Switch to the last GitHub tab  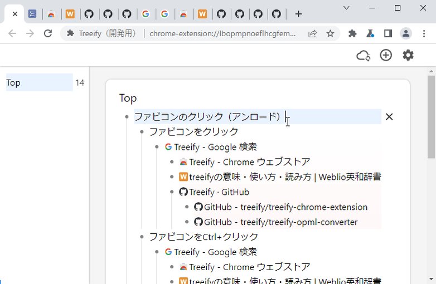click(x=277, y=14)
